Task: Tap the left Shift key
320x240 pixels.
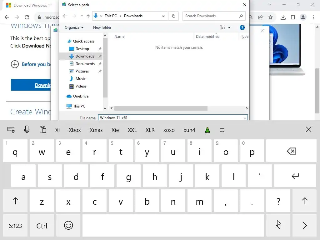Action: [15, 201]
